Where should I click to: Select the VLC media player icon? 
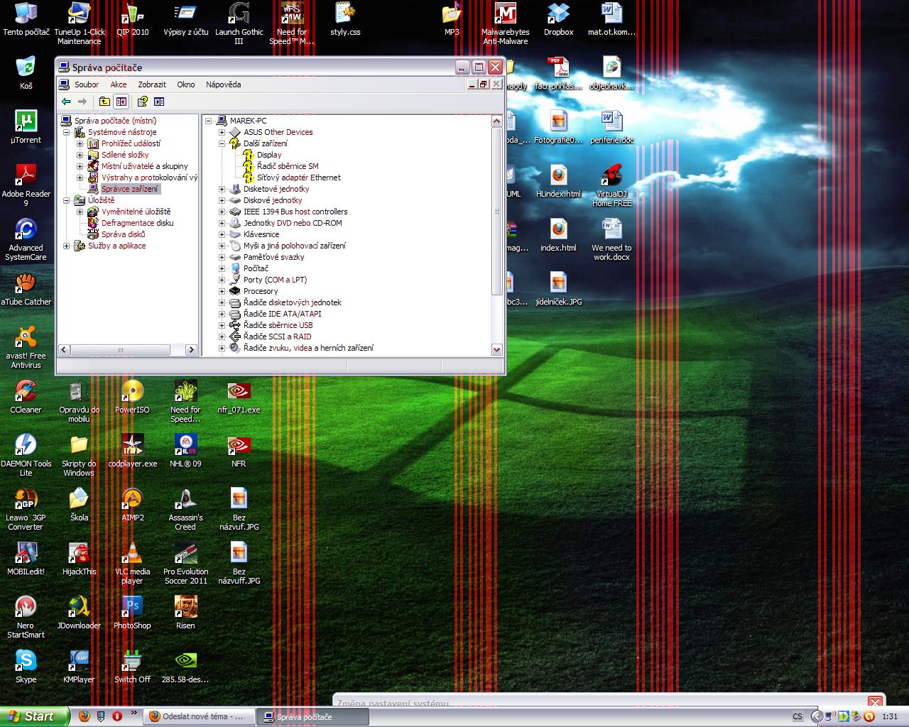132,563
